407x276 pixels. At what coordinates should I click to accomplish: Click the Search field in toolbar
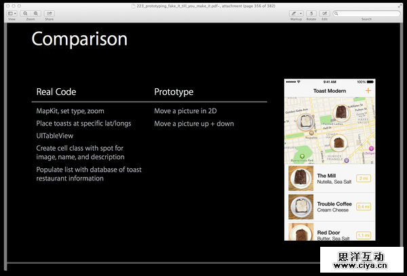tap(366, 14)
